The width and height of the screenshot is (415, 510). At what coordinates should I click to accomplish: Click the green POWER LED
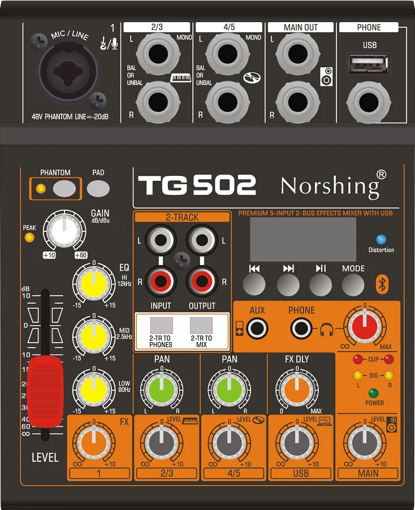[x=373, y=393]
